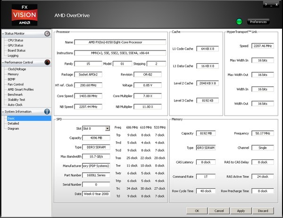Click the Apply button
This screenshot has height=218, width=283.
click(241, 210)
